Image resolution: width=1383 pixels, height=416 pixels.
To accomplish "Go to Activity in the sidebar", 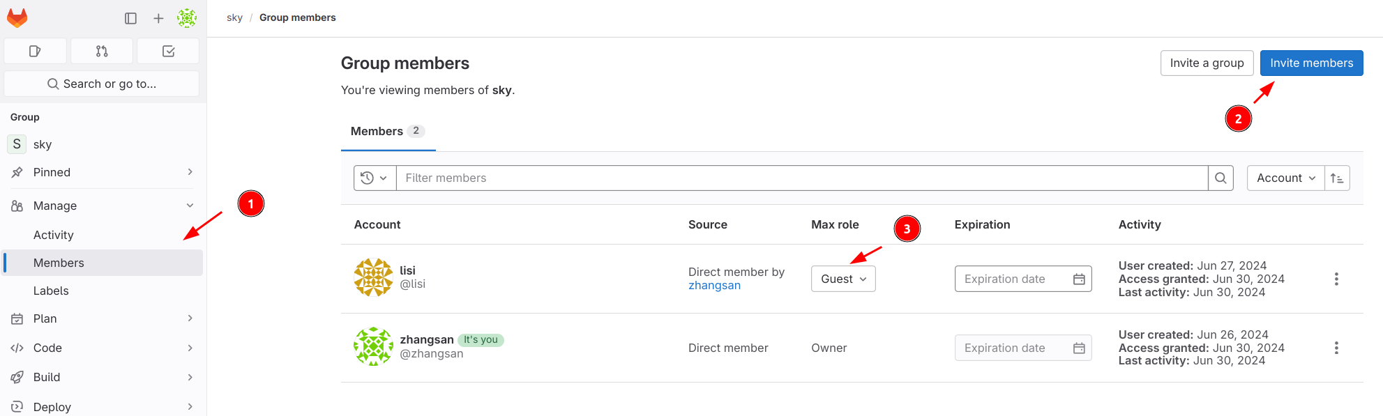I will (x=54, y=235).
